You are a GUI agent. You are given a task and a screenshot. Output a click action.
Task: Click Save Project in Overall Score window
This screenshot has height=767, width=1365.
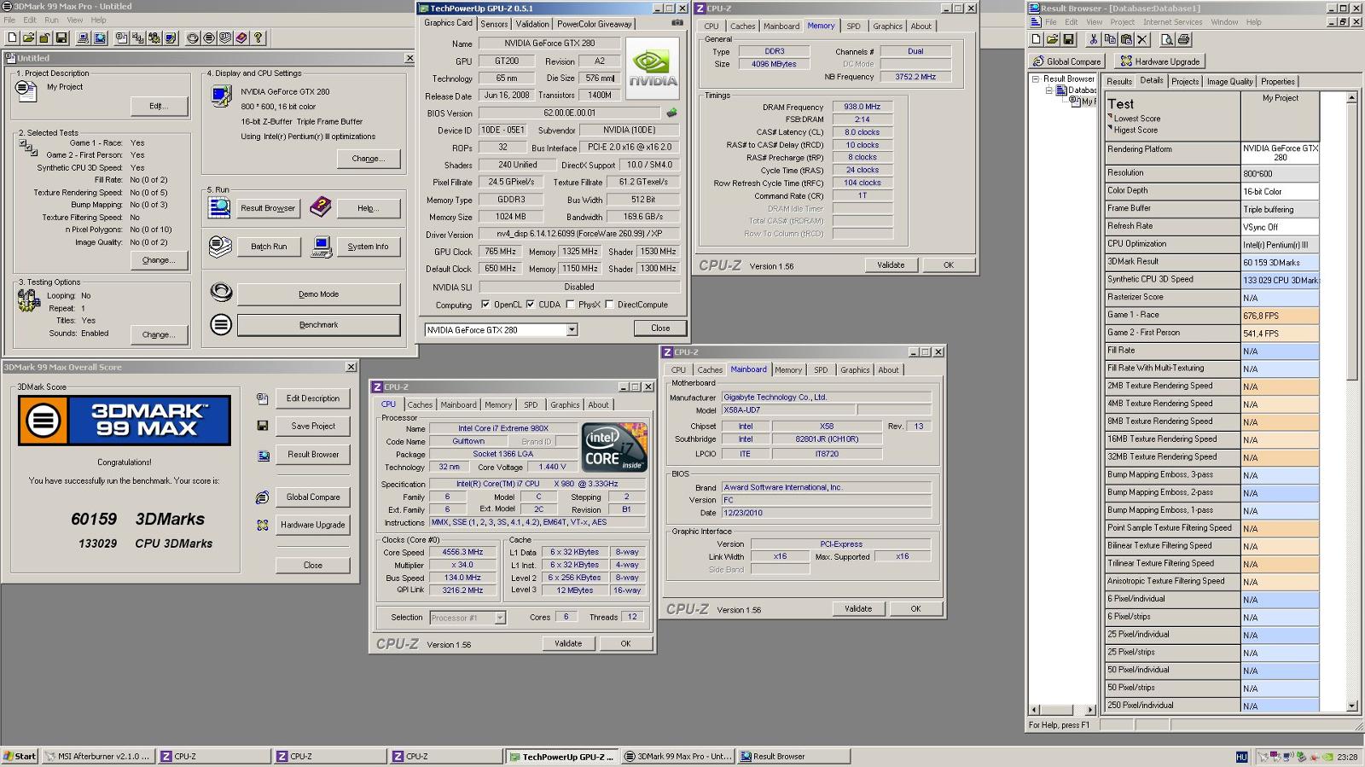313,427
